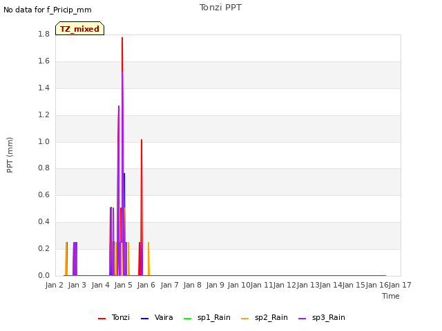Click the Tonzi PPT chart title
This screenshot has height=331, width=442.
[x=220, y=8]
